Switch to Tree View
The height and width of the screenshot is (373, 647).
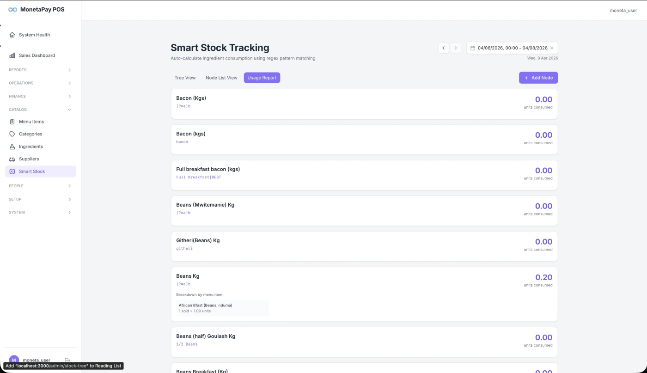185,77
